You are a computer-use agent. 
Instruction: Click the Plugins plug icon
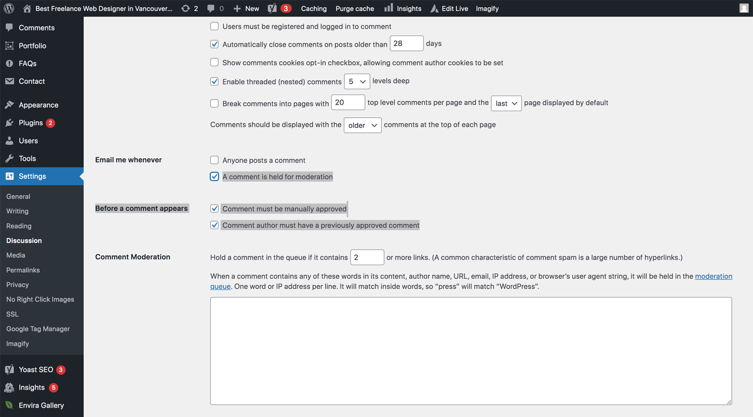pyautogui.click(x=9, y=123)
